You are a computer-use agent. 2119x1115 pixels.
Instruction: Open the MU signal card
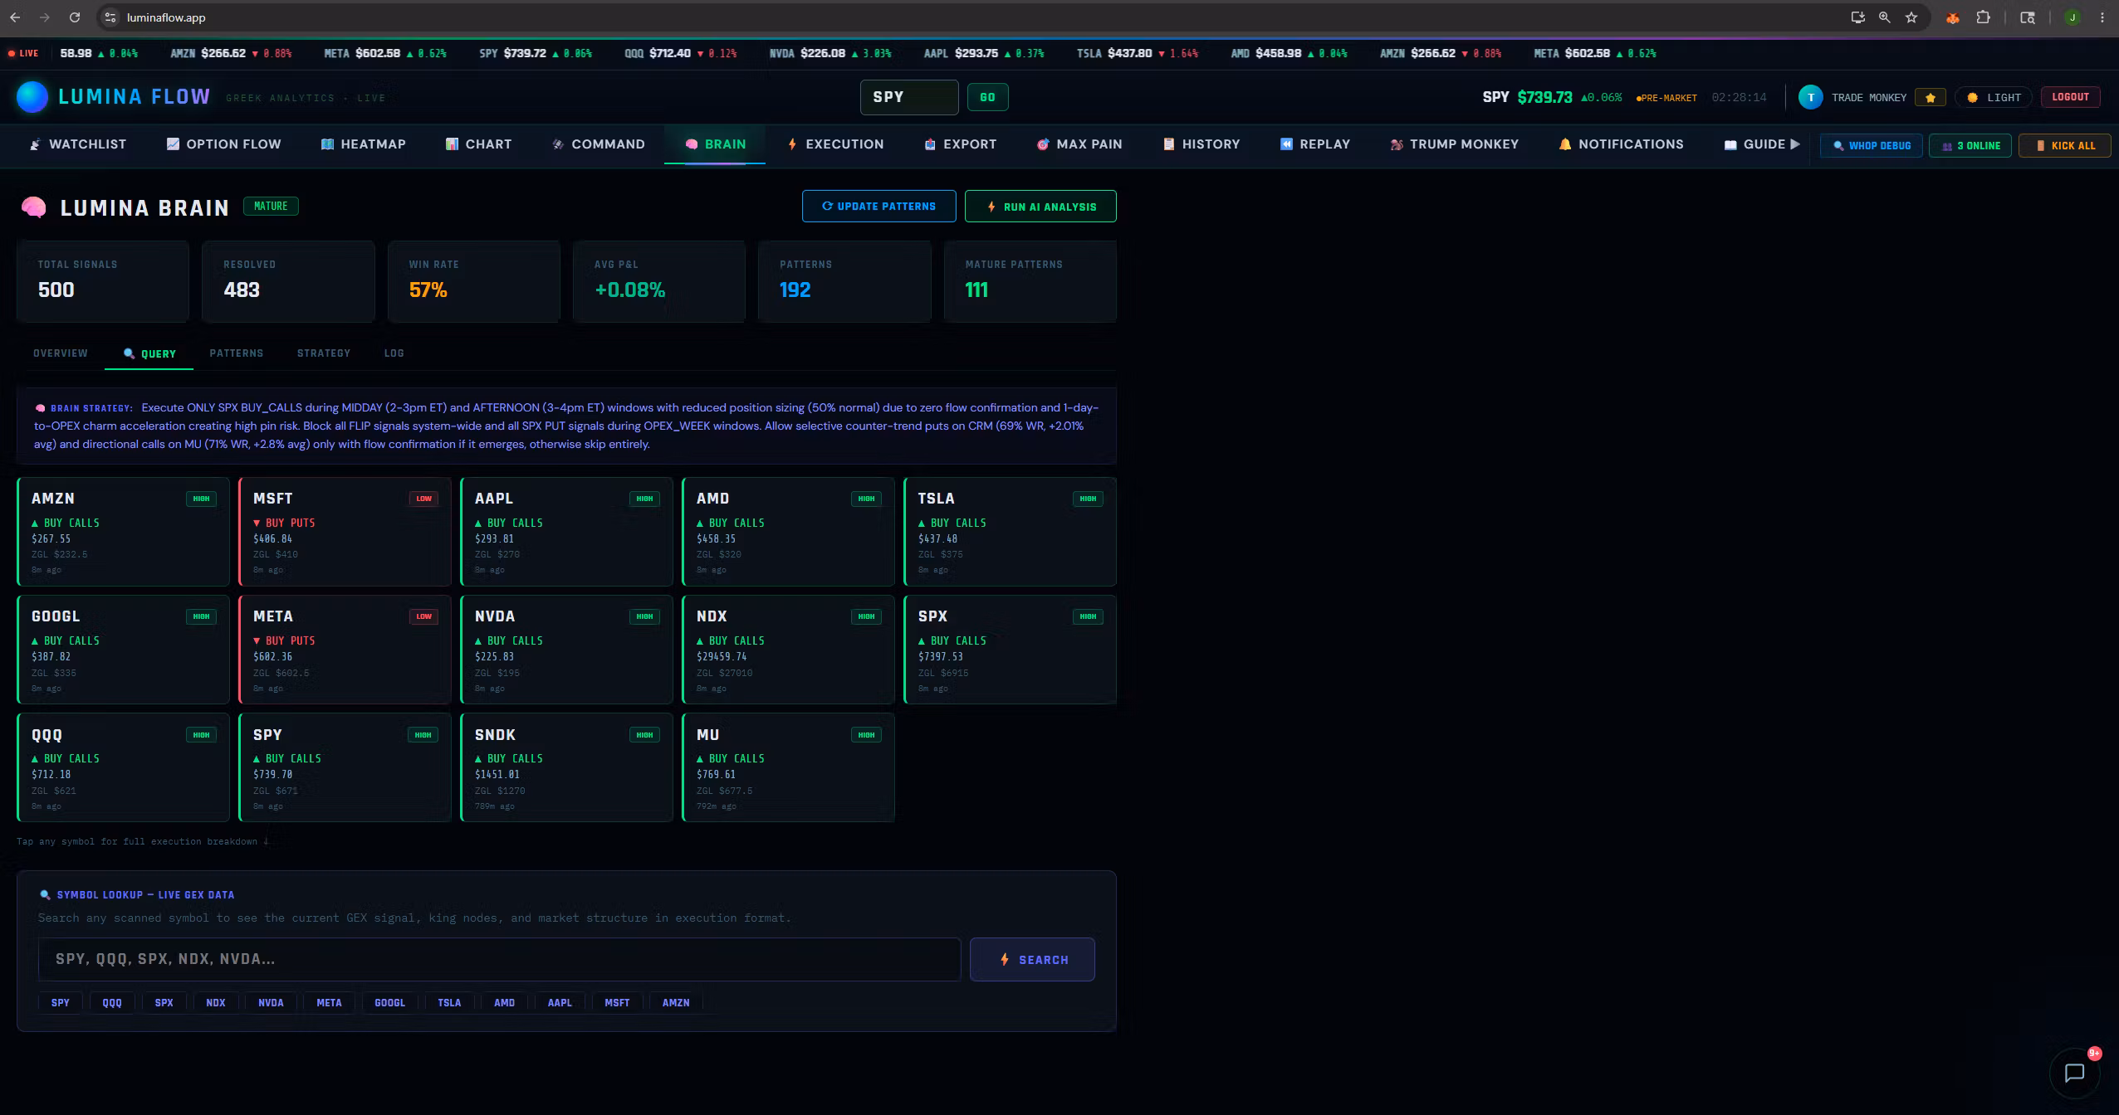pyautogui.click(x=788, y=768)
